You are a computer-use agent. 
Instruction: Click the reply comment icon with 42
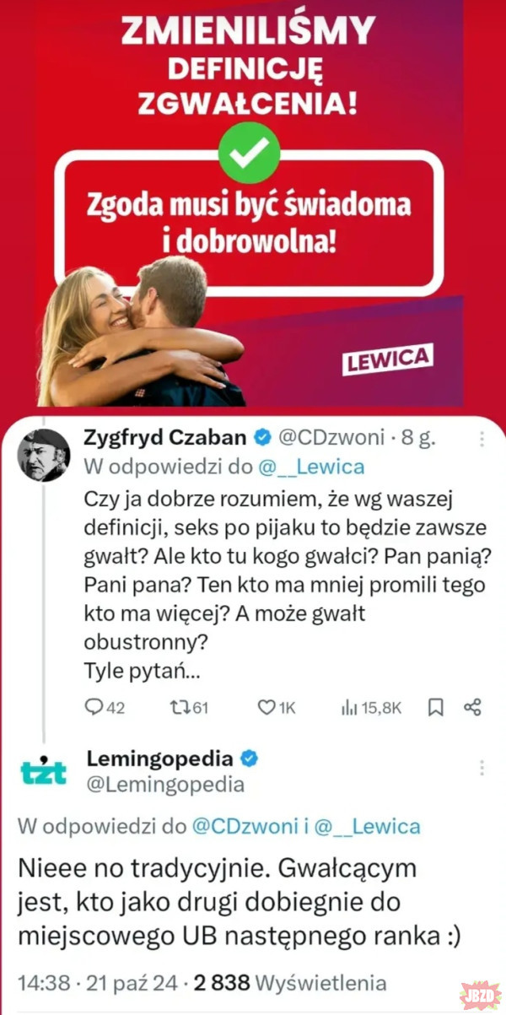tap(94, 708)
